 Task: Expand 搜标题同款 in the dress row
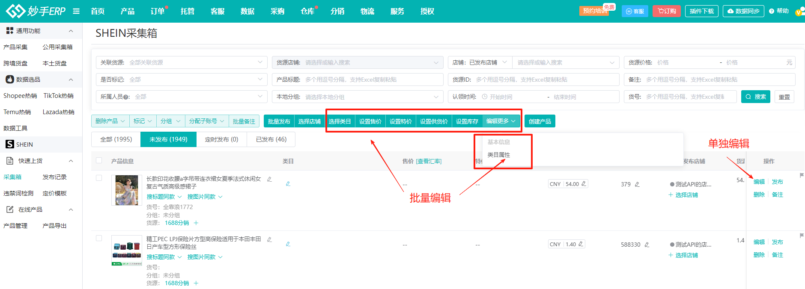tap(164, 197)
